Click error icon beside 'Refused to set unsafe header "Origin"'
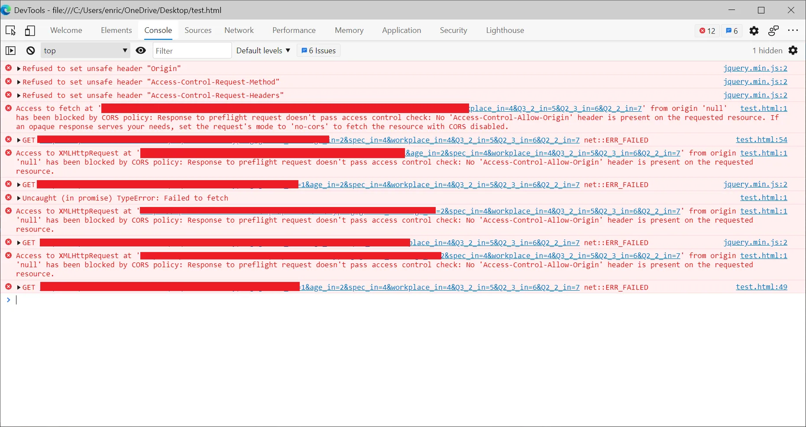806x427 pixels. click(x=8, y=68)
